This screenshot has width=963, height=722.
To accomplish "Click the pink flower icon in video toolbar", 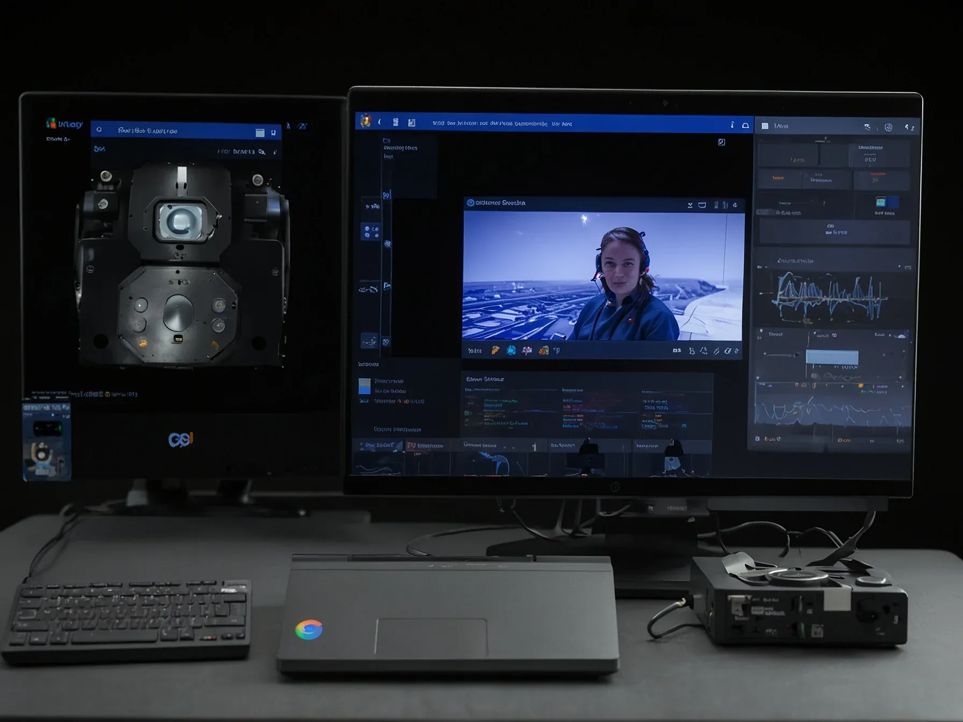I will (527, 350).
